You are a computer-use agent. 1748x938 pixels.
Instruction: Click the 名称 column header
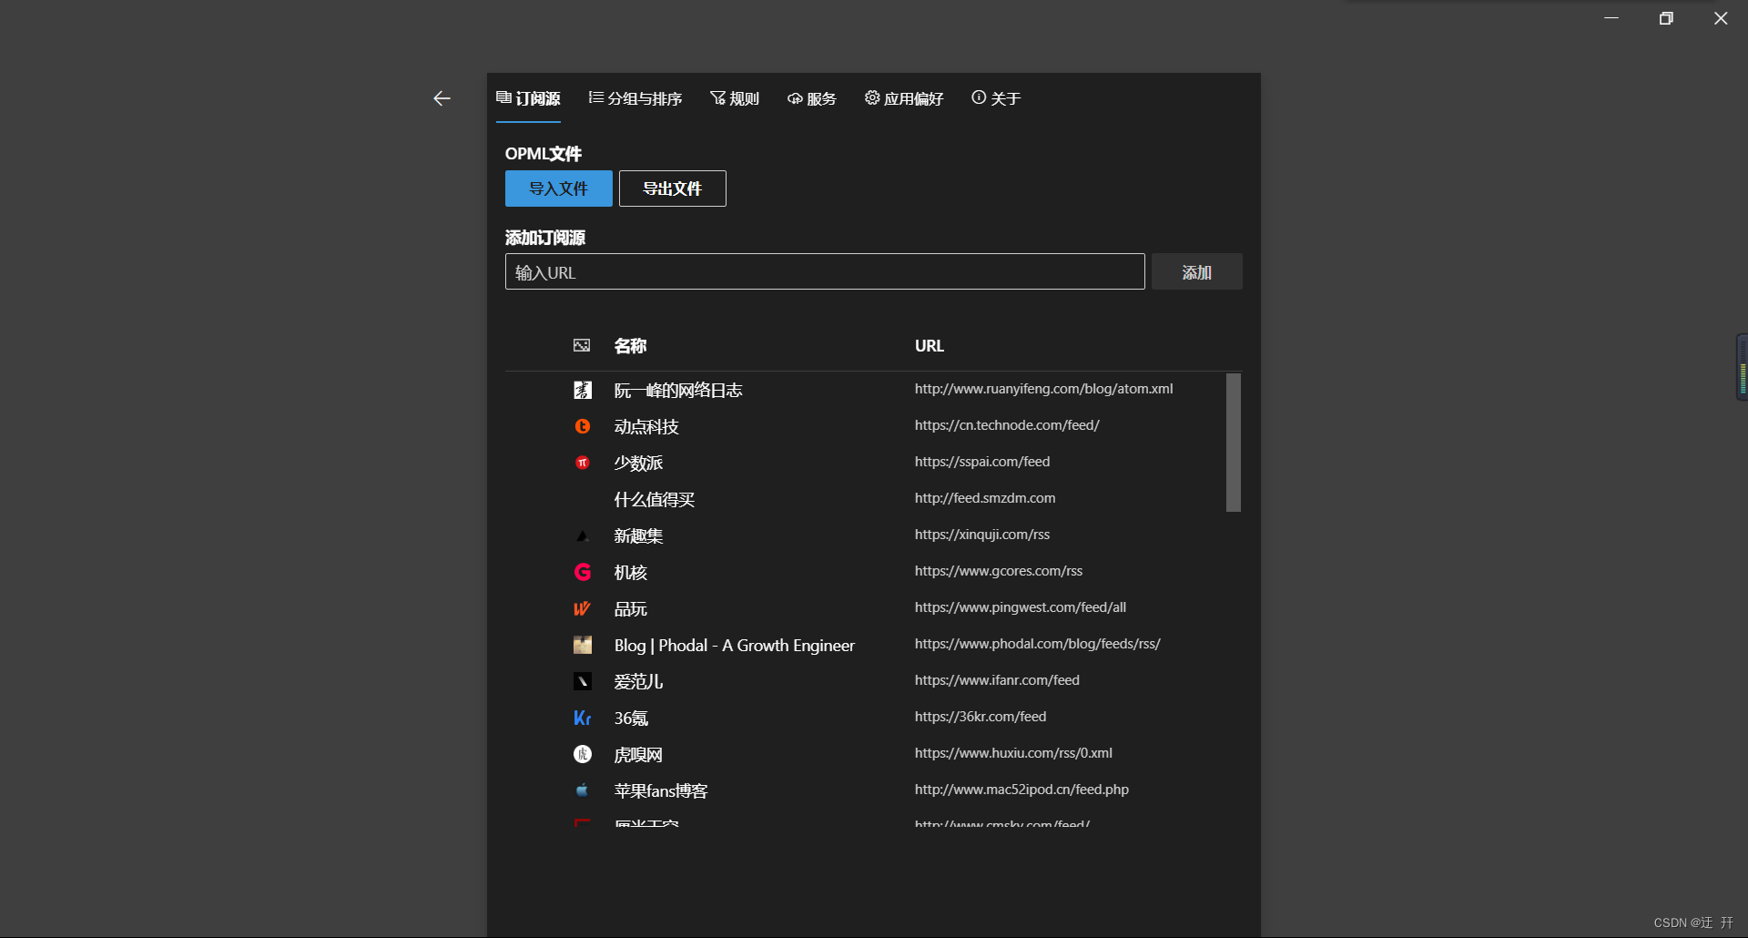tap(630, 346)
